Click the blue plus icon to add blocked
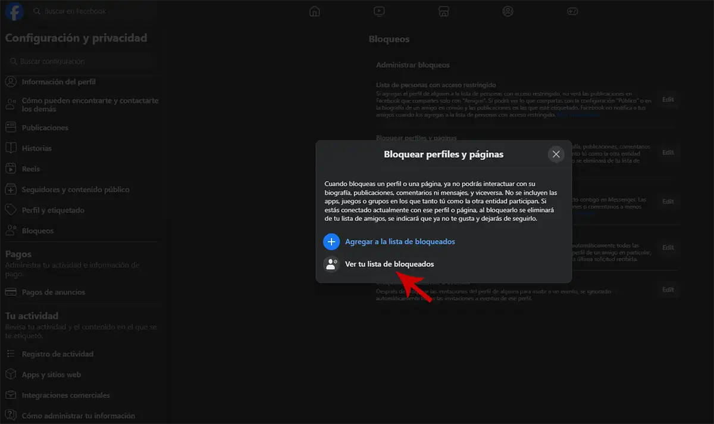 [x=331, y=242]
